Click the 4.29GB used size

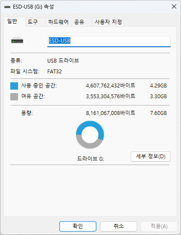click(158, 86)
